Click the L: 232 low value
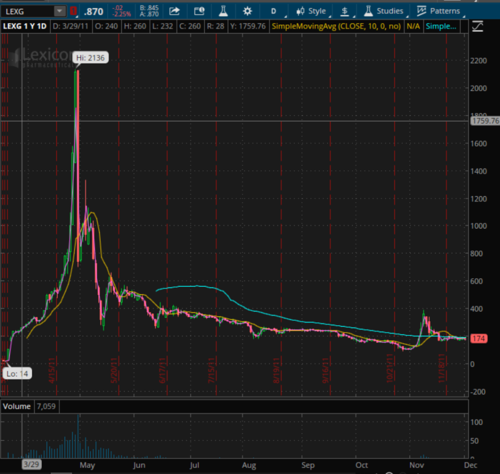 [163, 26]
